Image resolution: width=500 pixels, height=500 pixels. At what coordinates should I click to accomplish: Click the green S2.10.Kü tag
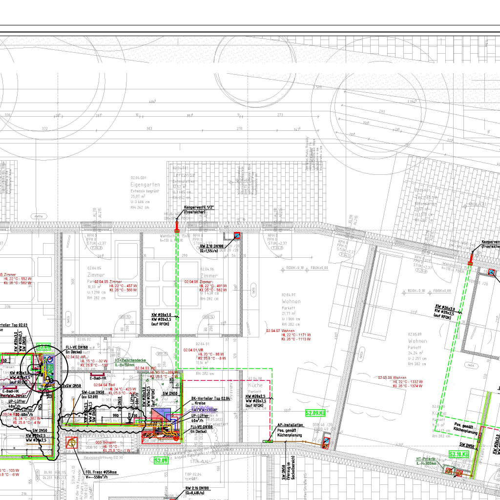tap(458, 454)
